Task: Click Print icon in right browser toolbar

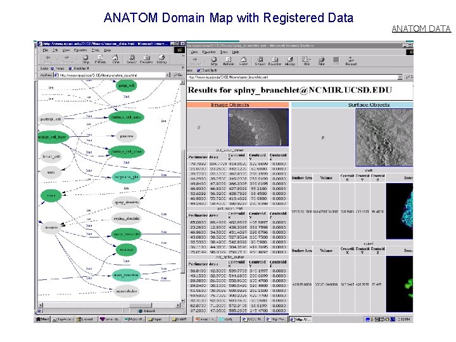Action: pos(321,61)
